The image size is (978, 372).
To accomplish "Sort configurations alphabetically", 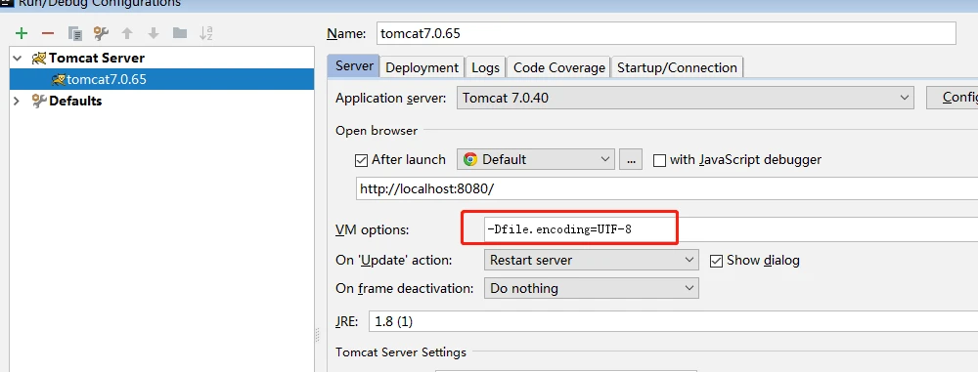I will pyautogui.click(x=206, y=33).
